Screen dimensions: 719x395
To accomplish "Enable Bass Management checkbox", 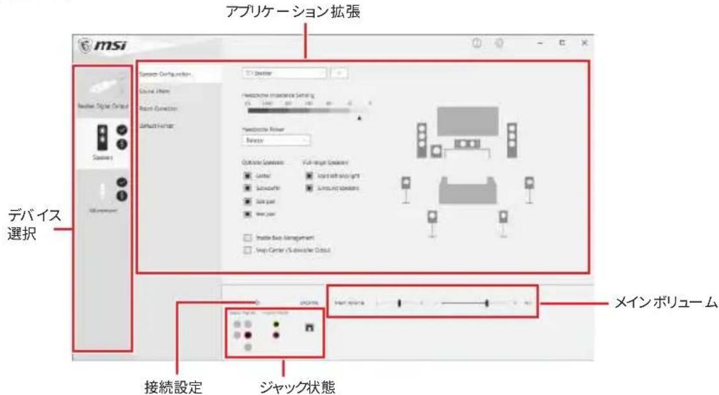I will coord(247,238).
